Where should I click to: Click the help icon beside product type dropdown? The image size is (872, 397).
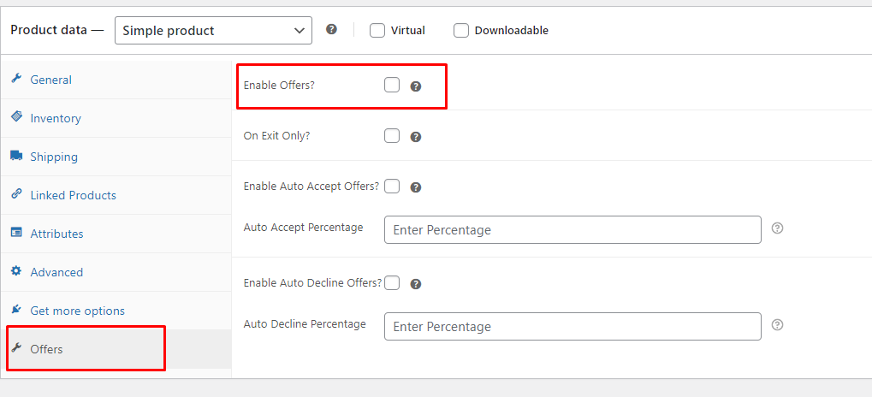331,29
